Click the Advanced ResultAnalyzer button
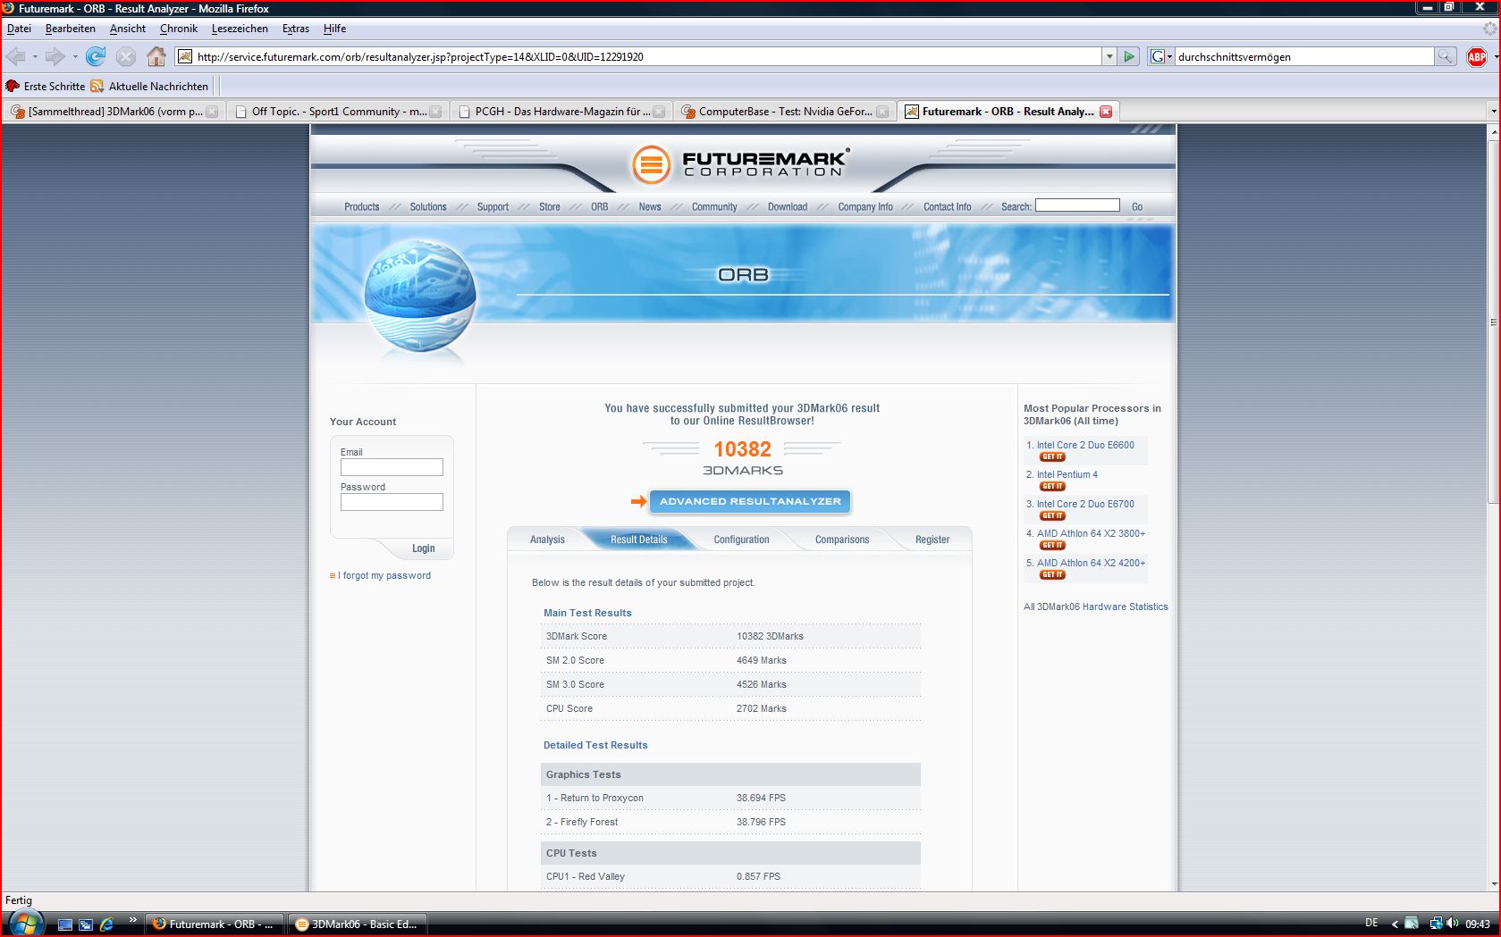Viewport: 1501px width, 937px height. pos(750,501)
